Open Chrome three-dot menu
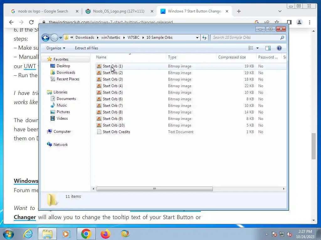Image resolution: width=321 pixels, height=240 pixels. 309,22
